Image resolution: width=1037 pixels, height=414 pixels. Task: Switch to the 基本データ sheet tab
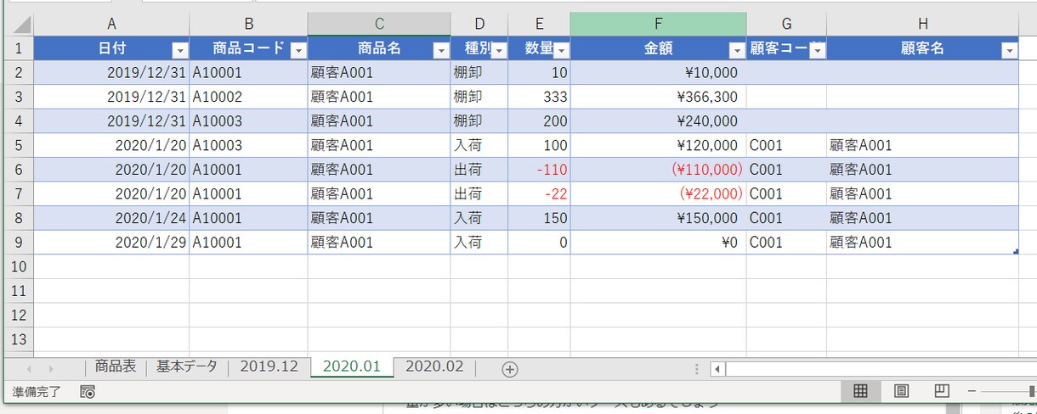(x=187, y=366)
